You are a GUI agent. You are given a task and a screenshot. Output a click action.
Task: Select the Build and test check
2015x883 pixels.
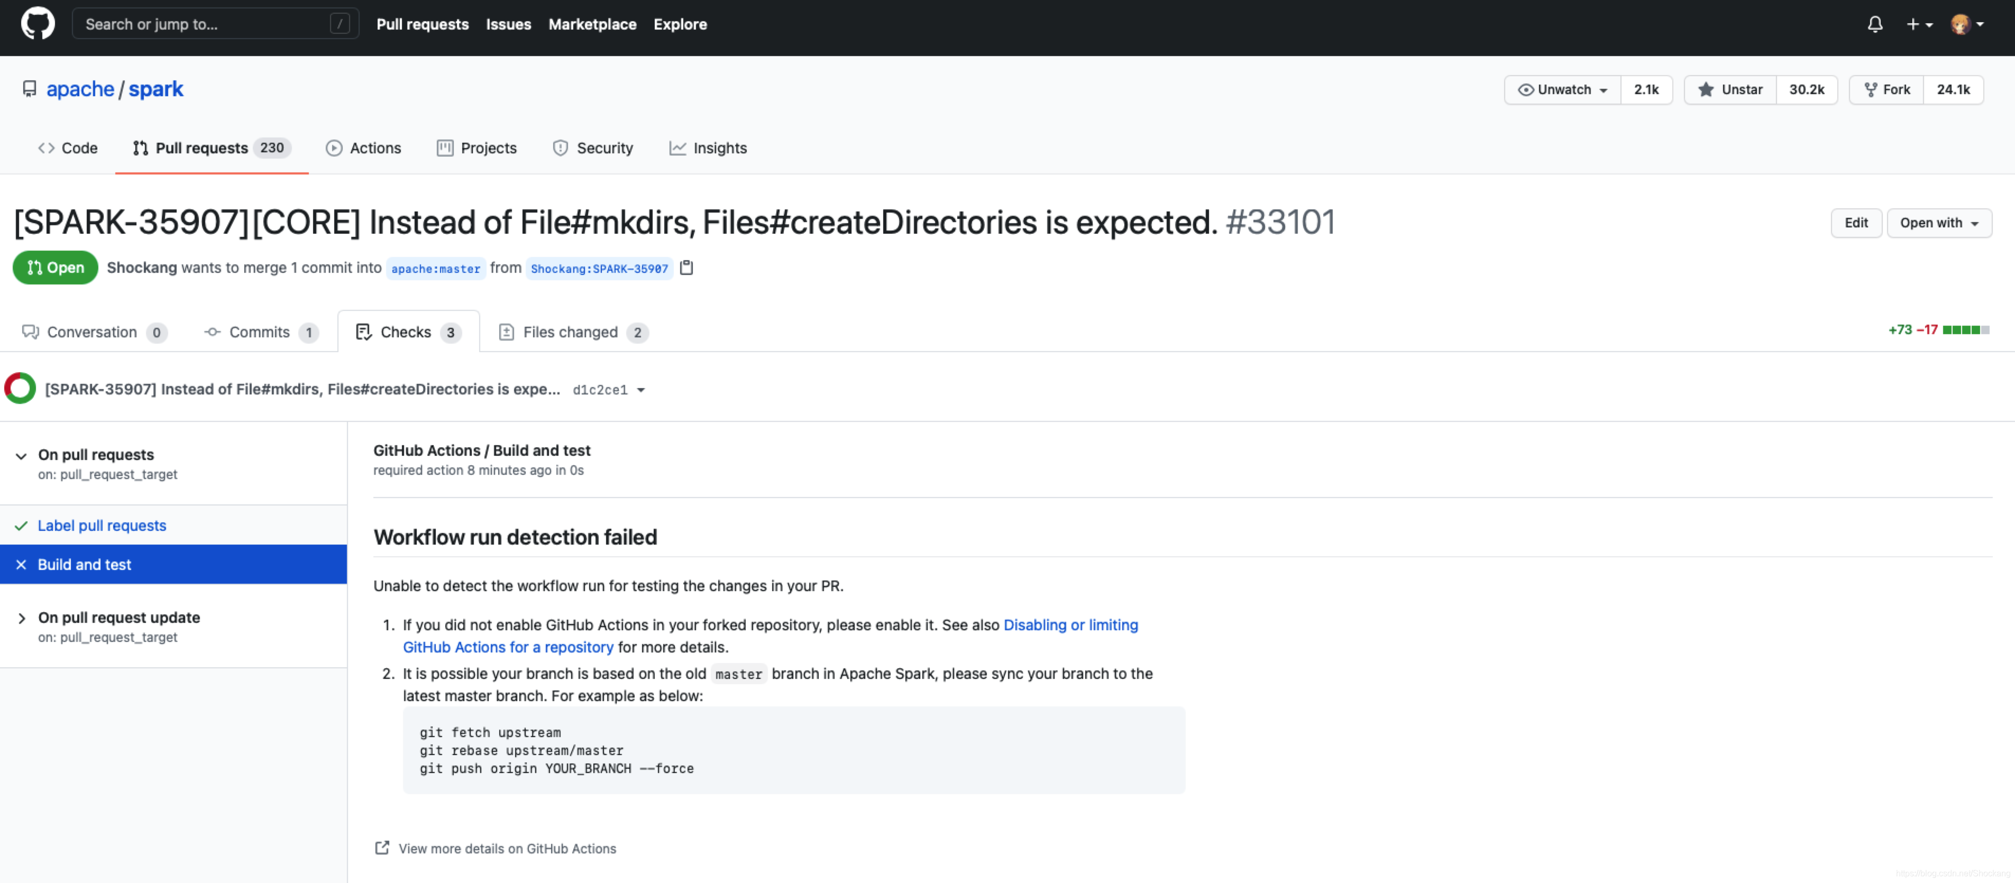tap(173, 565)
